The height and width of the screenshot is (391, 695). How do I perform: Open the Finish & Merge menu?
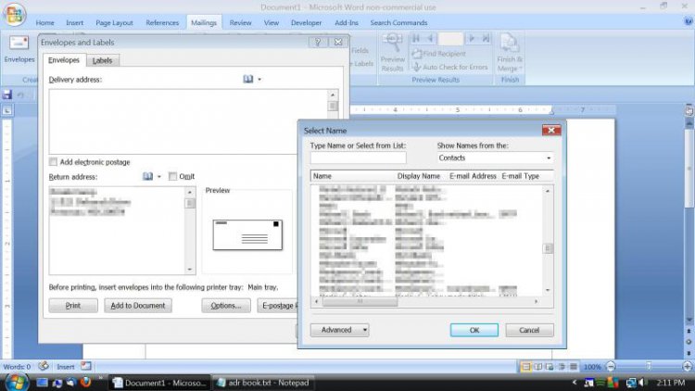click(x=510, y=52)
